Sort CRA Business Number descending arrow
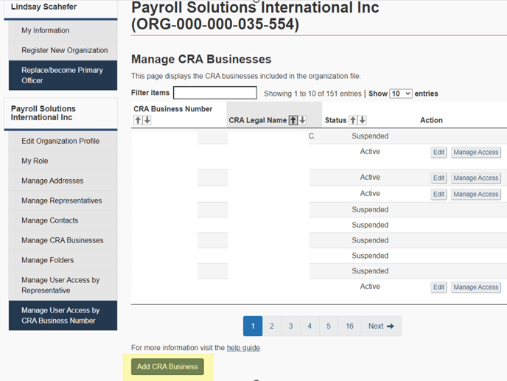The image size is (507, 381). 147,120
